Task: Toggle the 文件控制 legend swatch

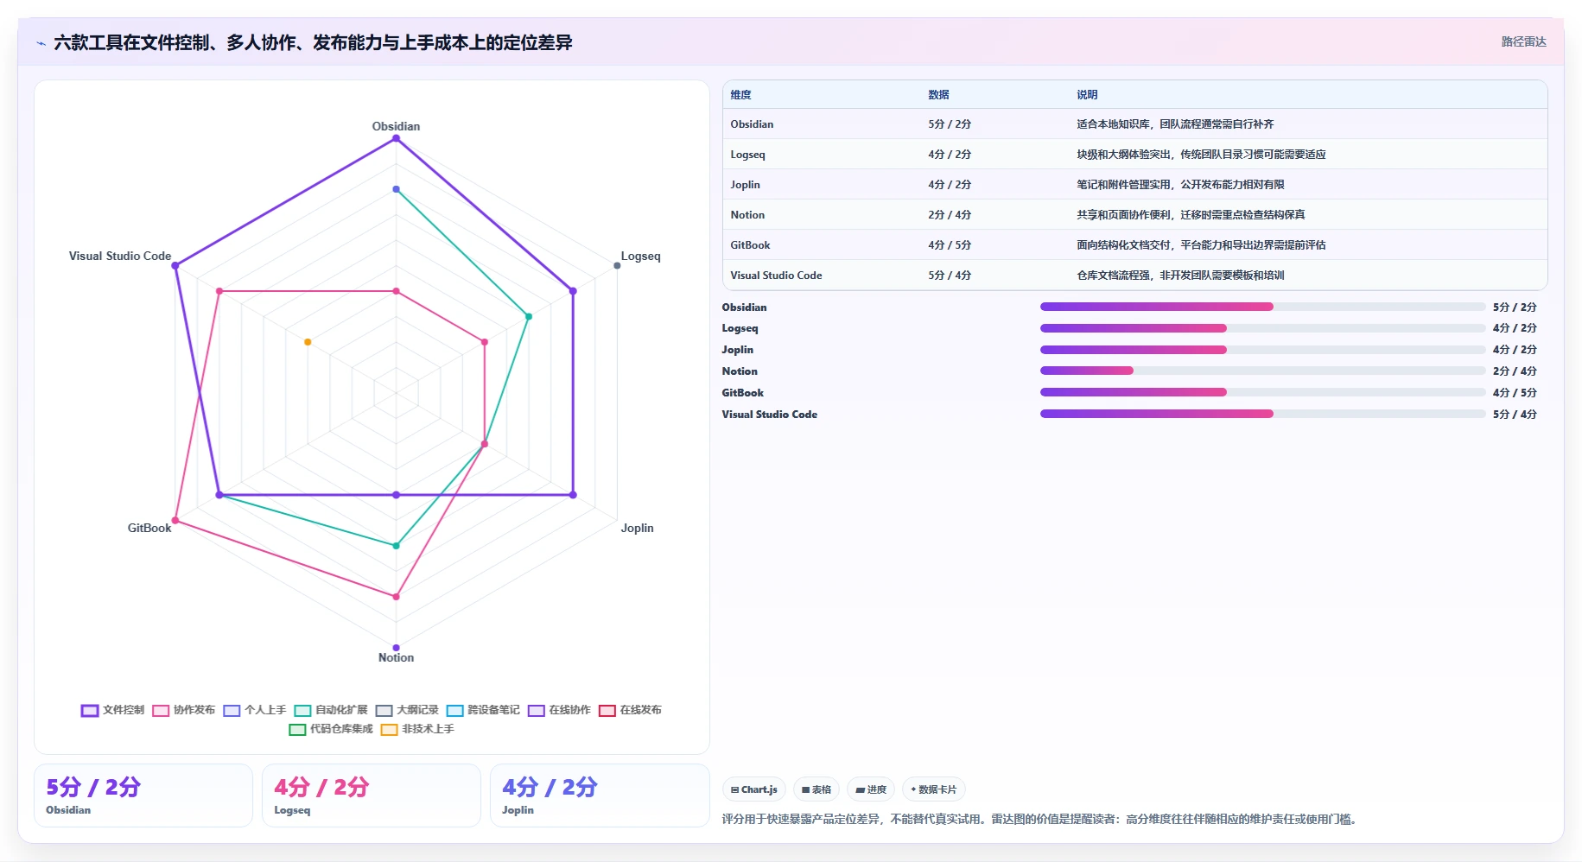Action: click(90, 710)
